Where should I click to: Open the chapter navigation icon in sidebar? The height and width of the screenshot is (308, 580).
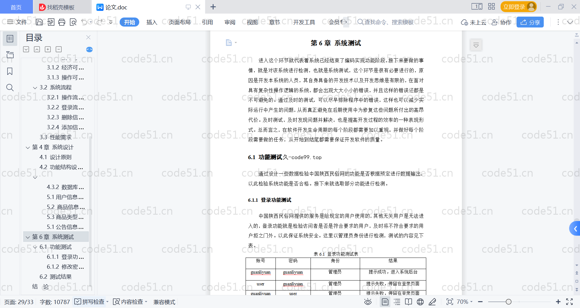[10, 55]
